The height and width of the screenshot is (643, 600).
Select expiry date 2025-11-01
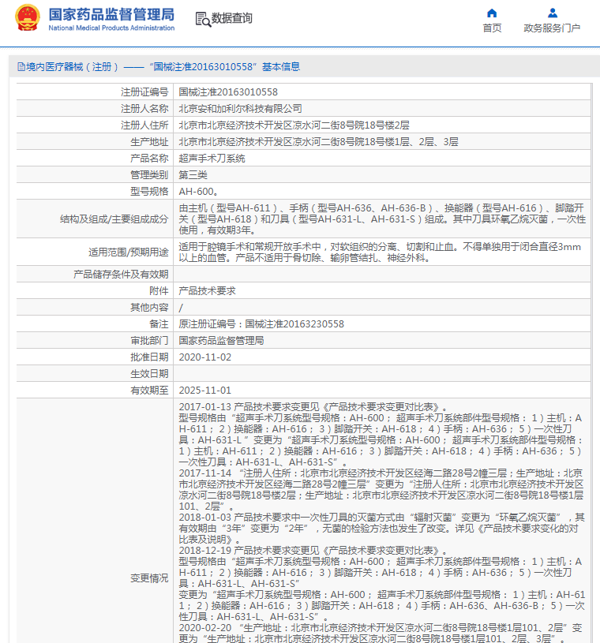point(205,391)
